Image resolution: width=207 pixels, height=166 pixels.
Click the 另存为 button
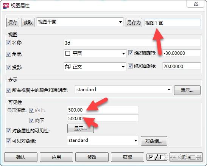134,23
